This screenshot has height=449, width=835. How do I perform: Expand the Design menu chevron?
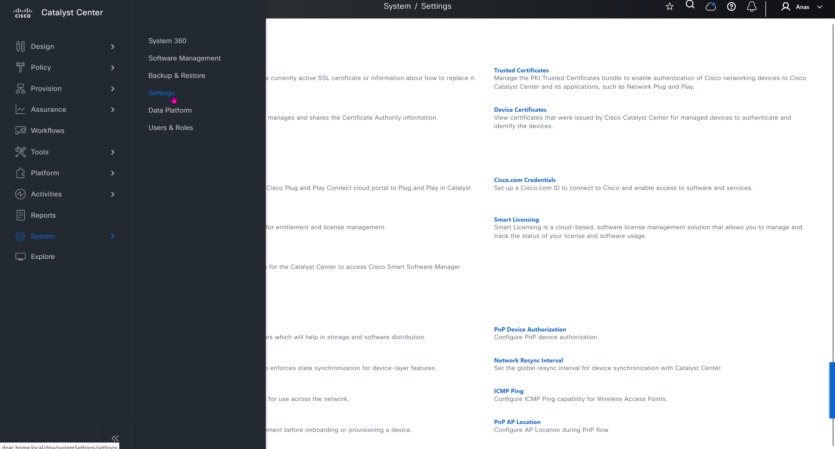(x=113, y=47)
